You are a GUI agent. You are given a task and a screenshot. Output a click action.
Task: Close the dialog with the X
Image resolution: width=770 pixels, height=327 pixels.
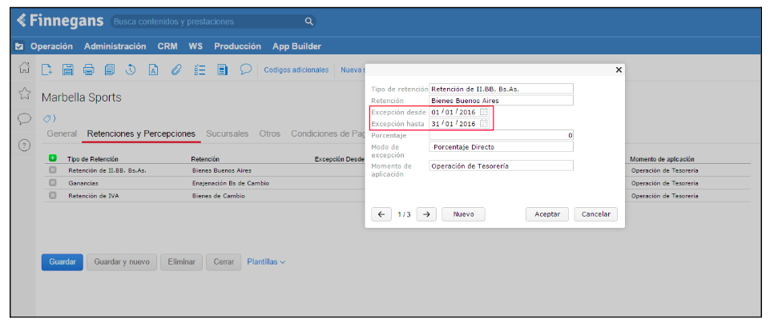pos(619,70)
